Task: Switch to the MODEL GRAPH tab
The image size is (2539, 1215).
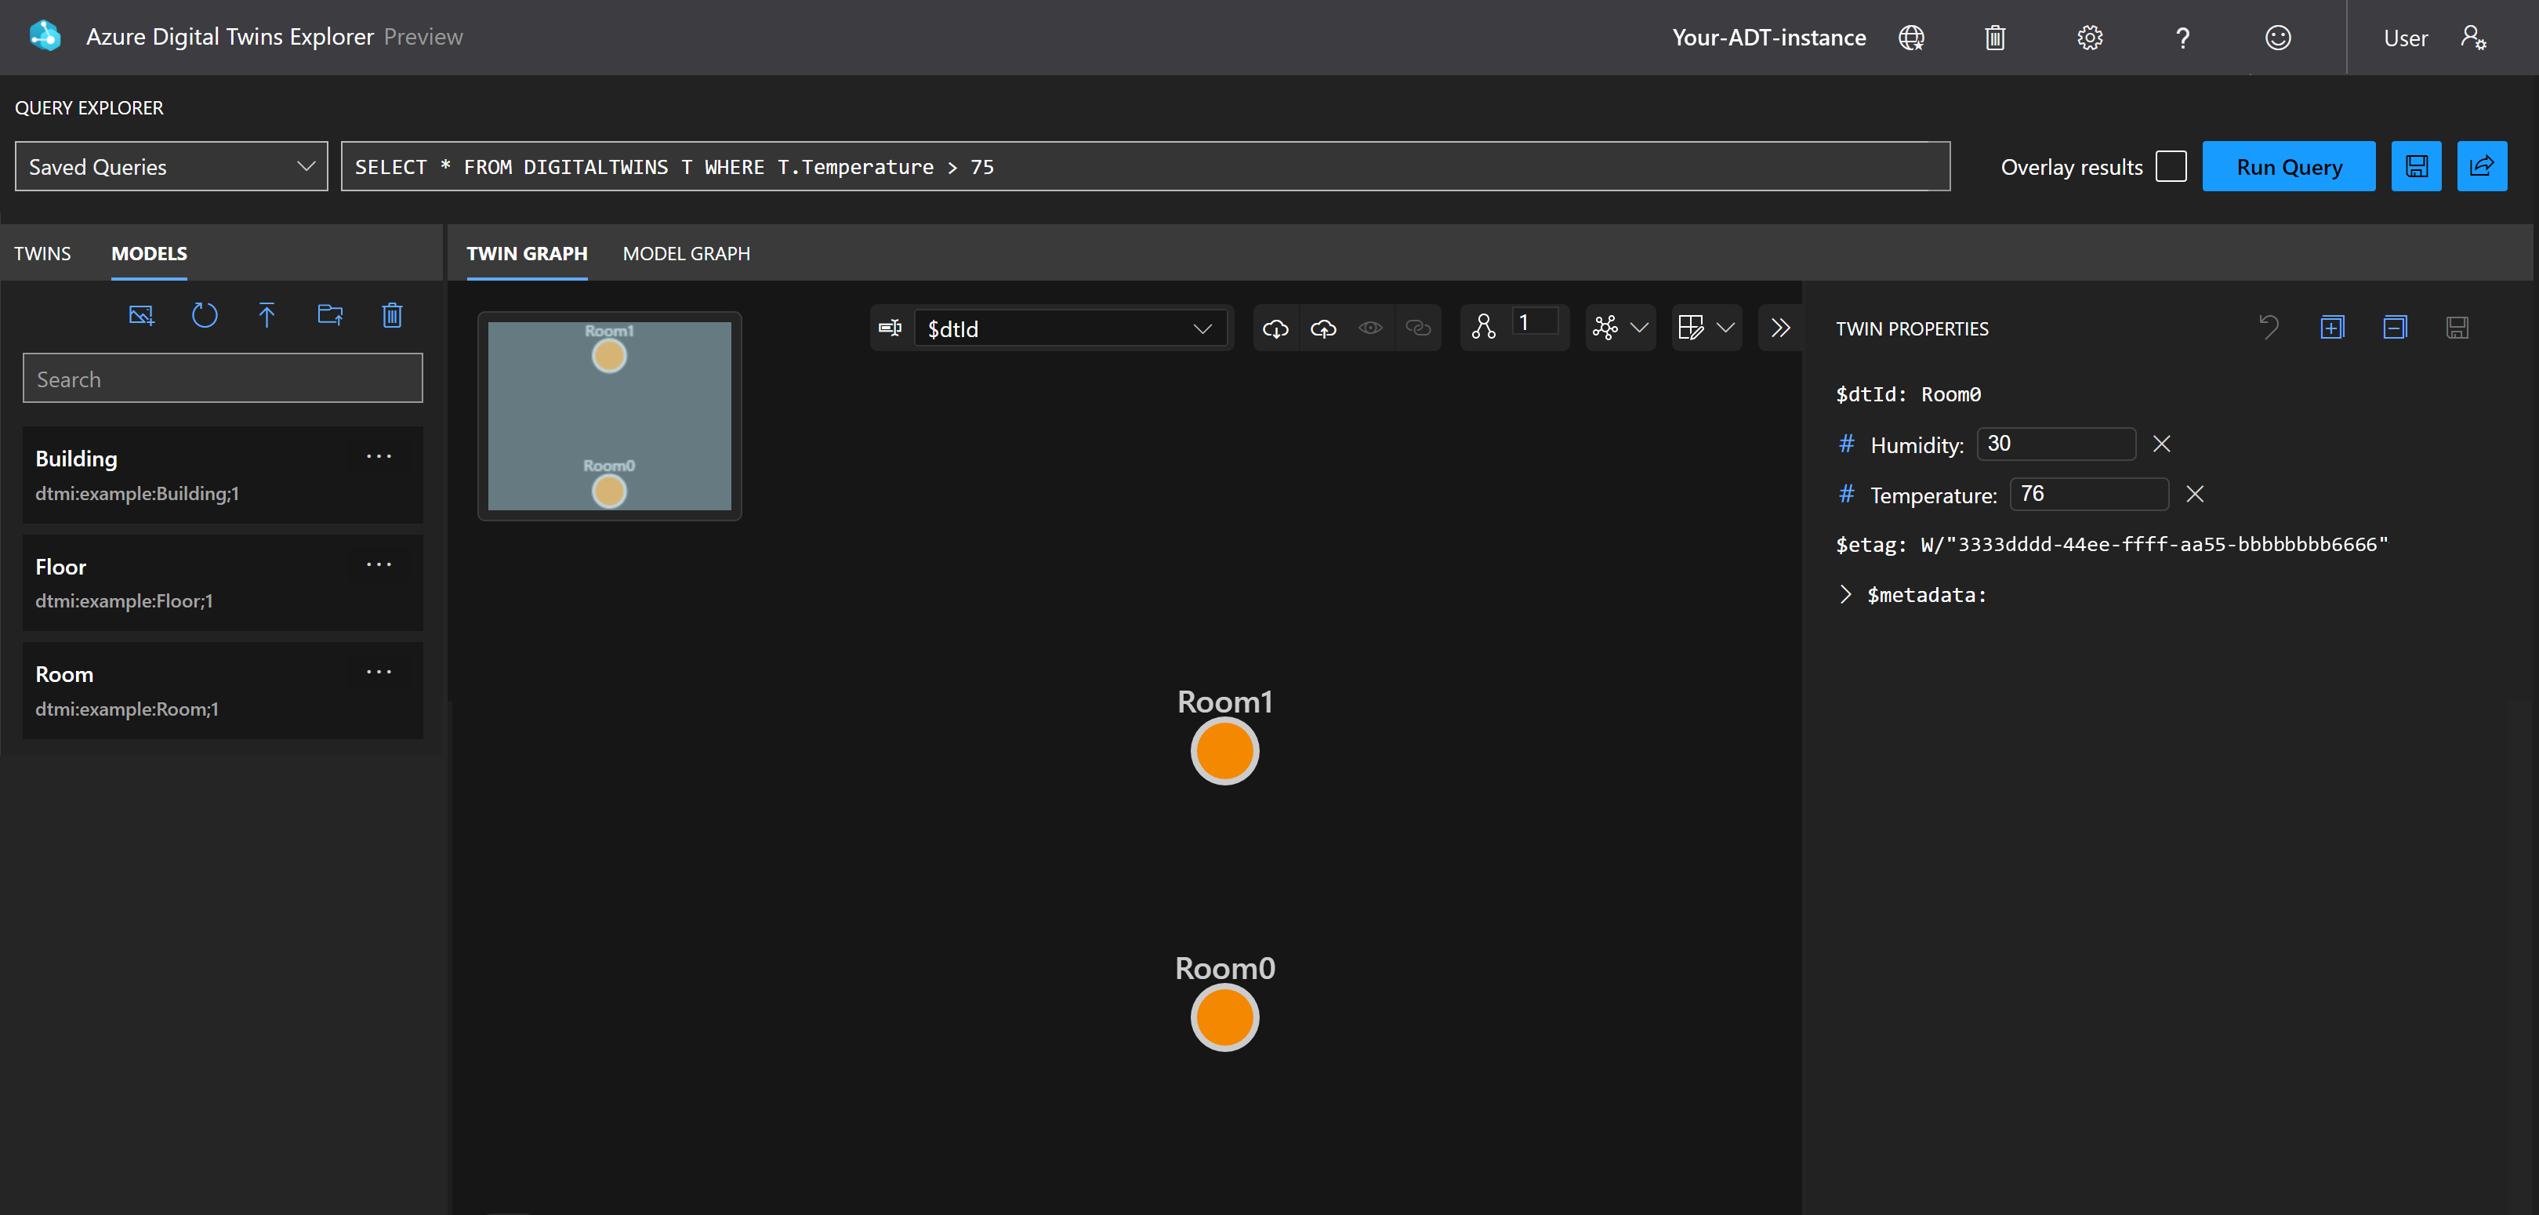Action: 686,253
